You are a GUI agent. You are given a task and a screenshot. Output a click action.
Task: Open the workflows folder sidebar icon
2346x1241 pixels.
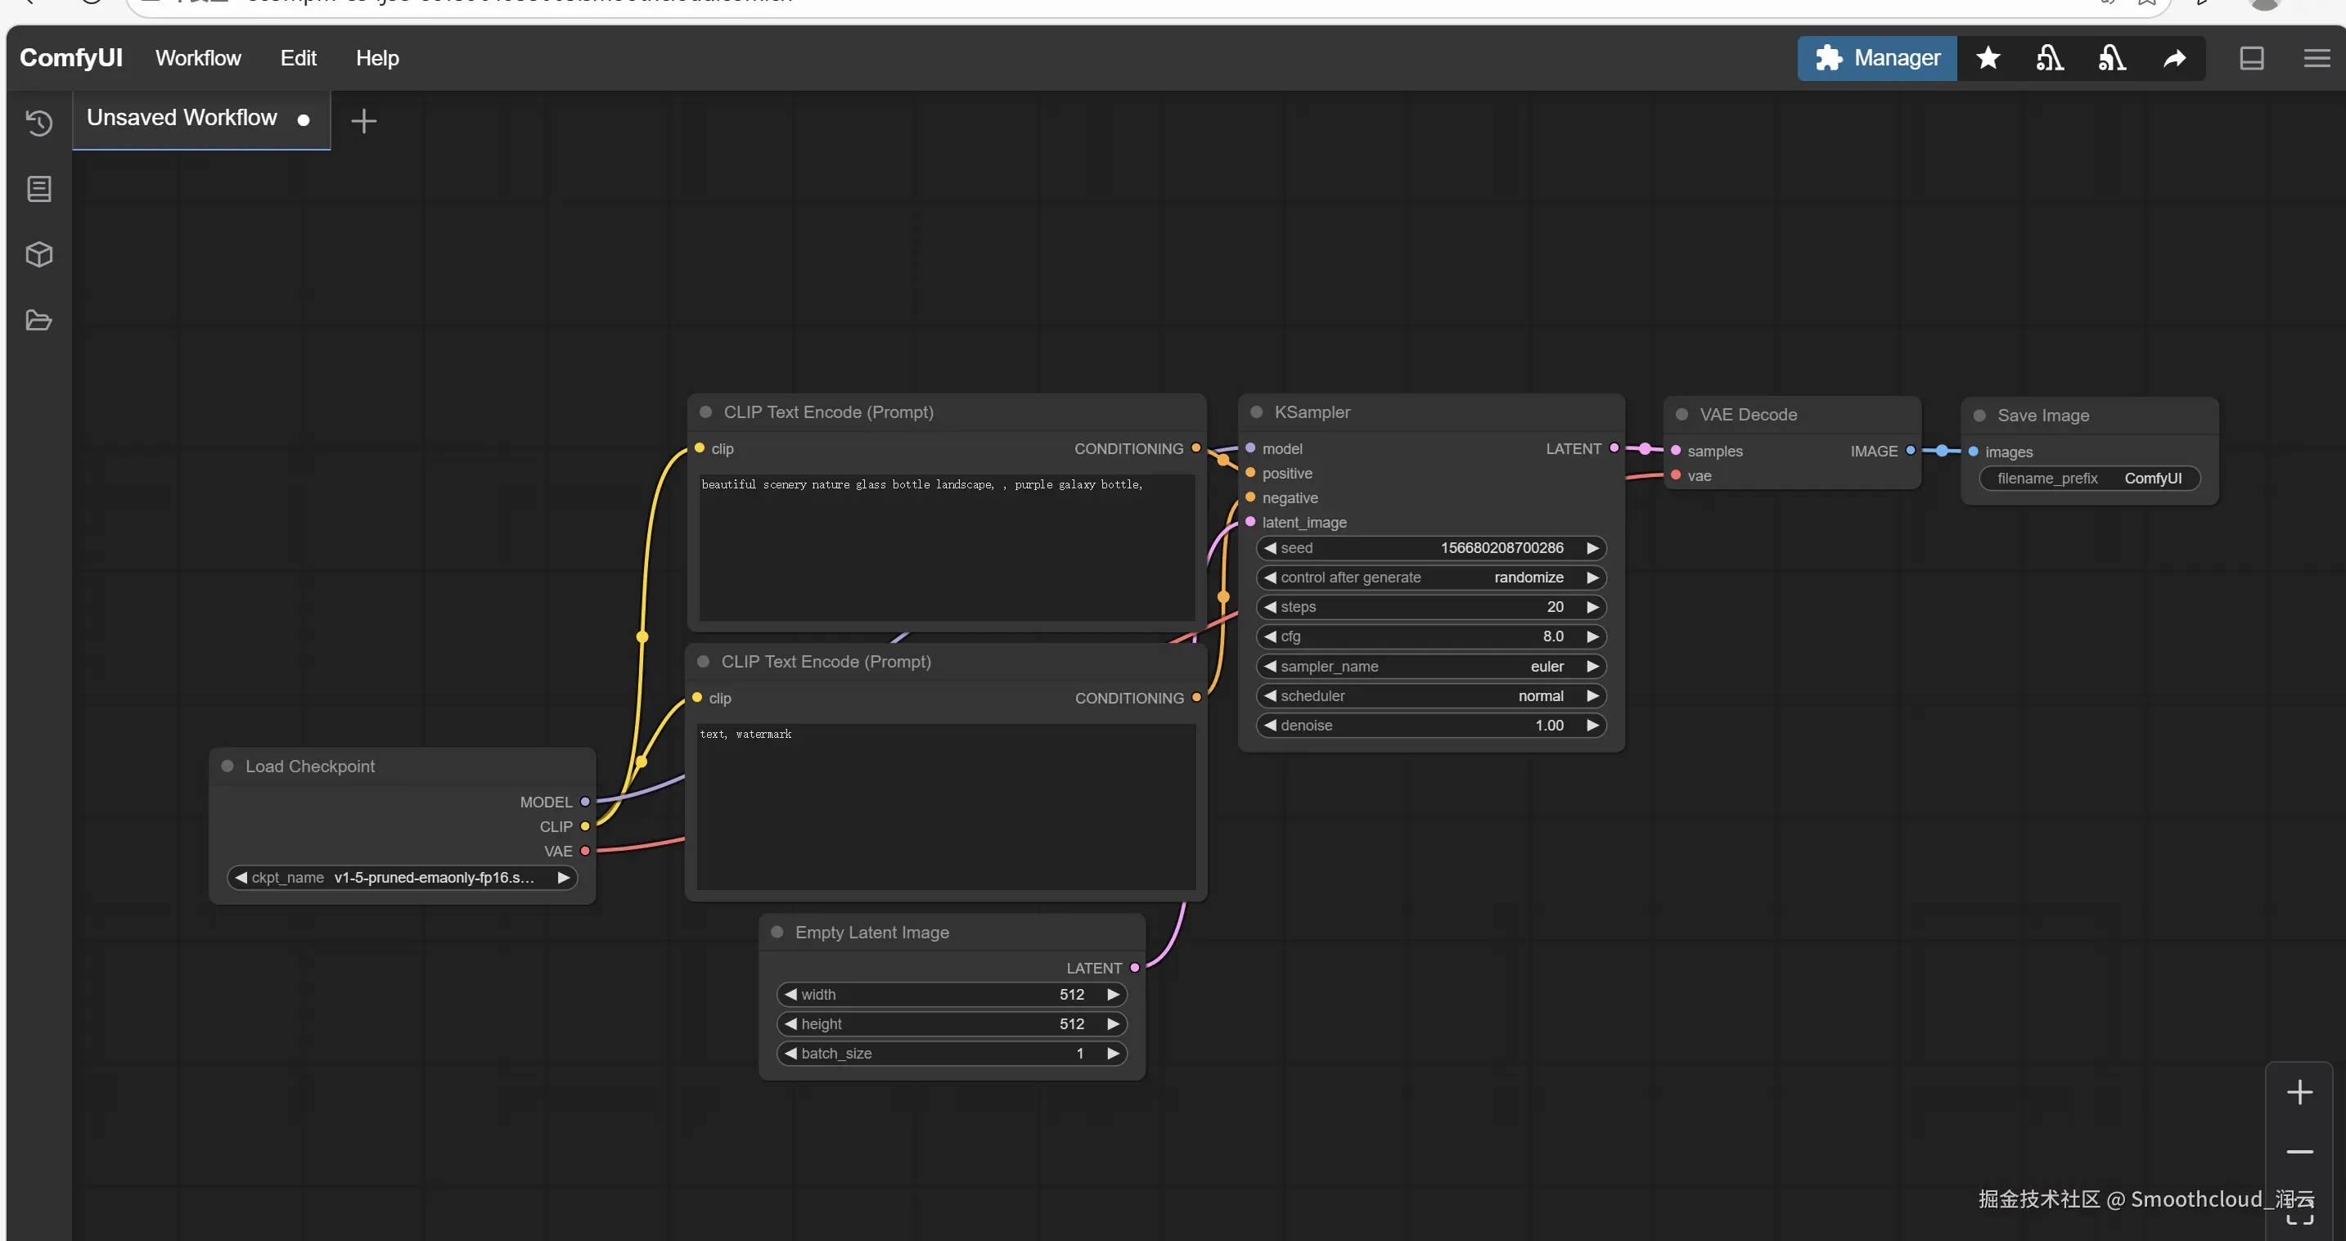39,320
